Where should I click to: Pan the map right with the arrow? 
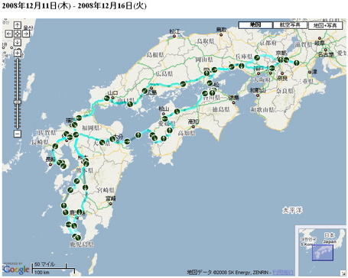tap(26, 34)
